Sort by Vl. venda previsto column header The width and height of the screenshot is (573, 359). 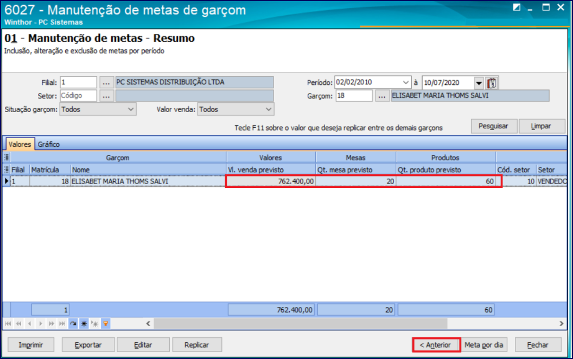click(271, 169)
